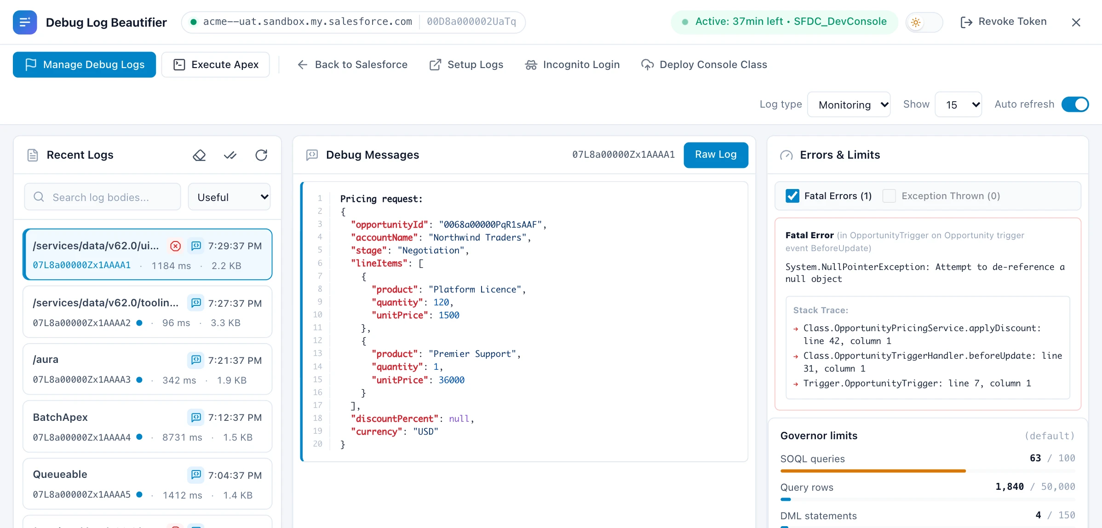Click the Debug Log Beautifier logo icon

[25, 22]
